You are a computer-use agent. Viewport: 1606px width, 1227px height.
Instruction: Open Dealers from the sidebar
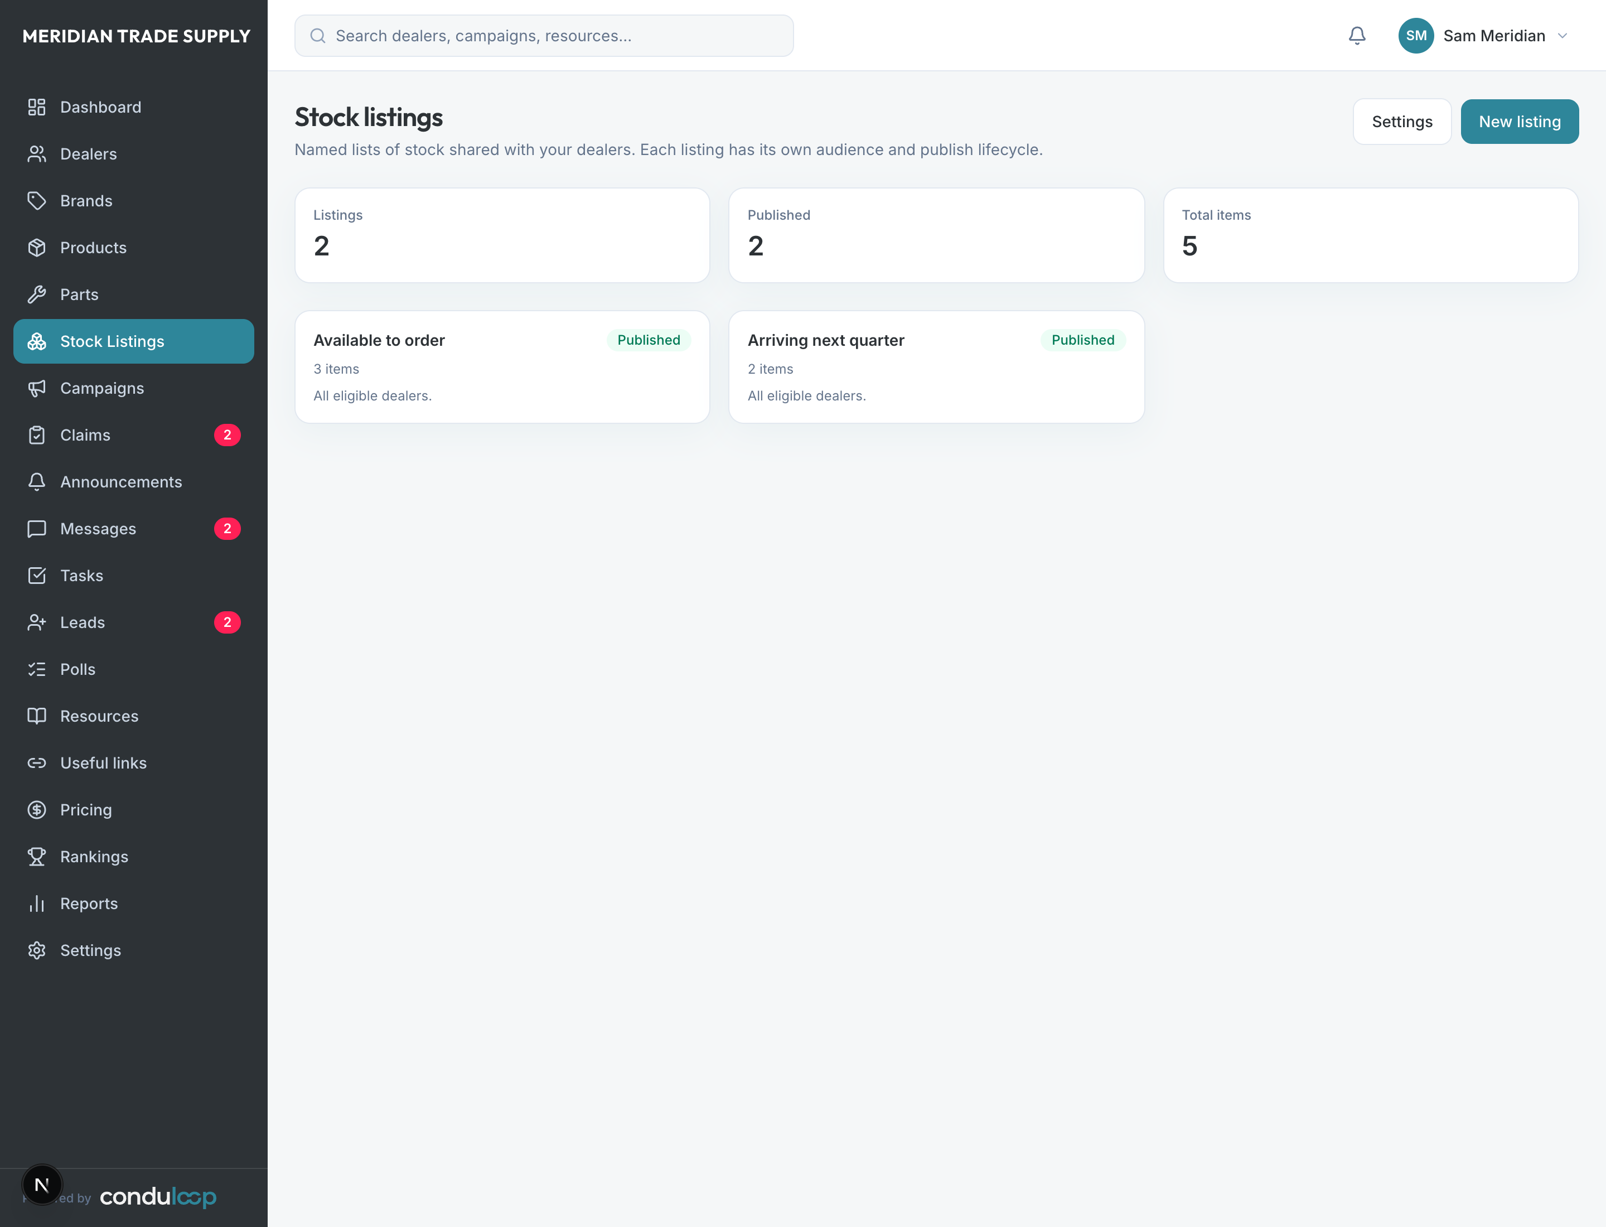134,154
